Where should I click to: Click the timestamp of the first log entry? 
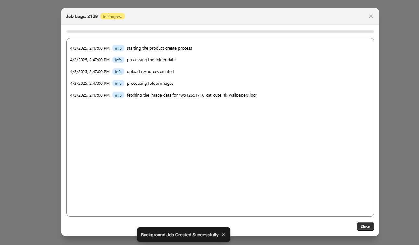click(90, 48)
